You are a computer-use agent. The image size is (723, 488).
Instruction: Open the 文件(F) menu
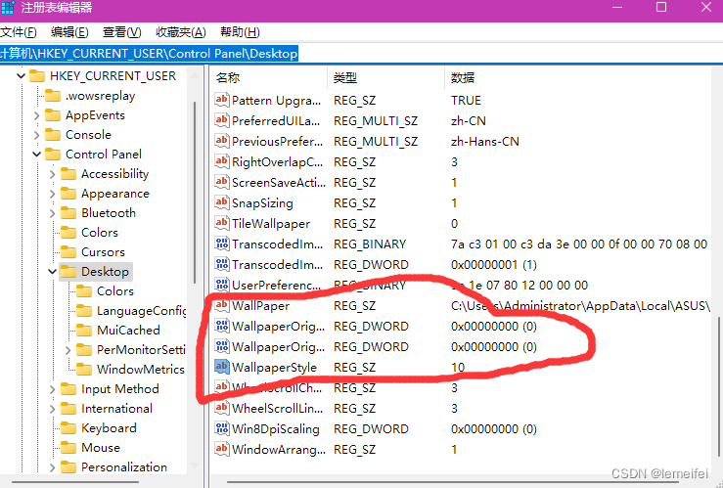19,32
